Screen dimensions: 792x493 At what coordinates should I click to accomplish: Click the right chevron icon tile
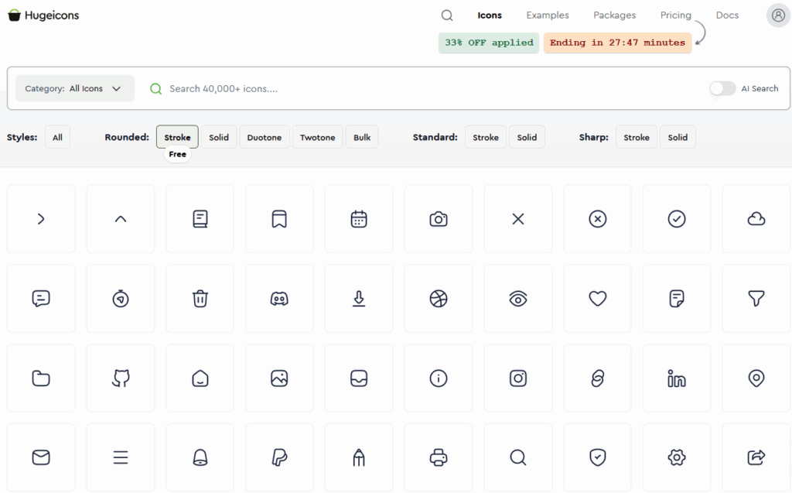(x=41, y=219)
